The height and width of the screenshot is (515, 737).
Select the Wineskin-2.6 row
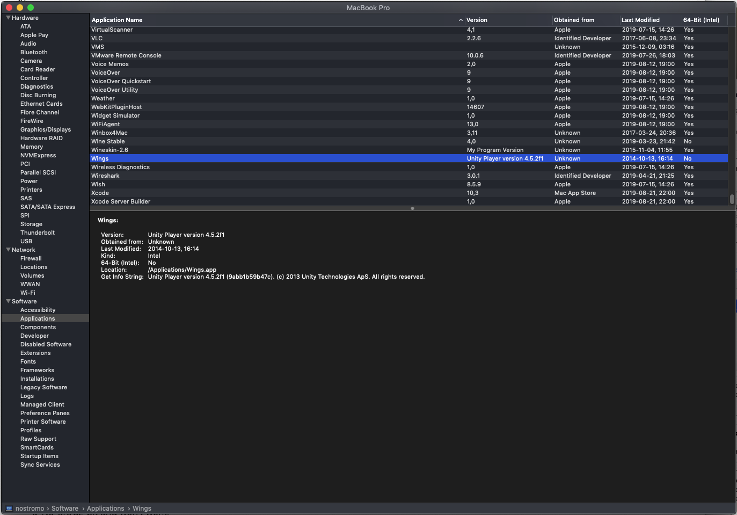pos(408,150)
